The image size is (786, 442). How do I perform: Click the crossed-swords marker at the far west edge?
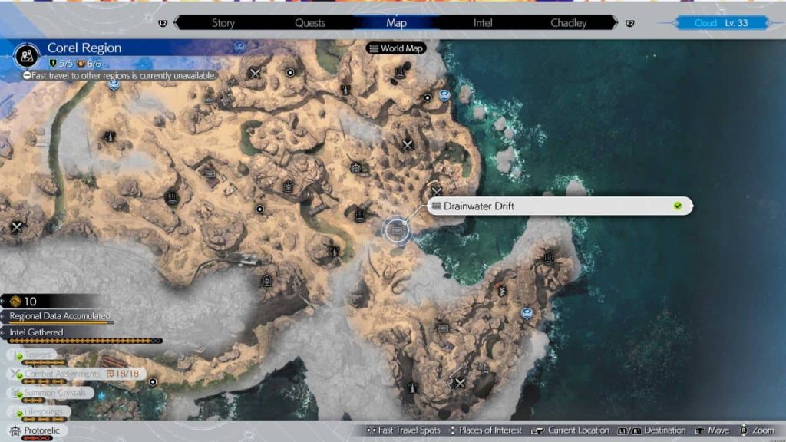point(17,227)
